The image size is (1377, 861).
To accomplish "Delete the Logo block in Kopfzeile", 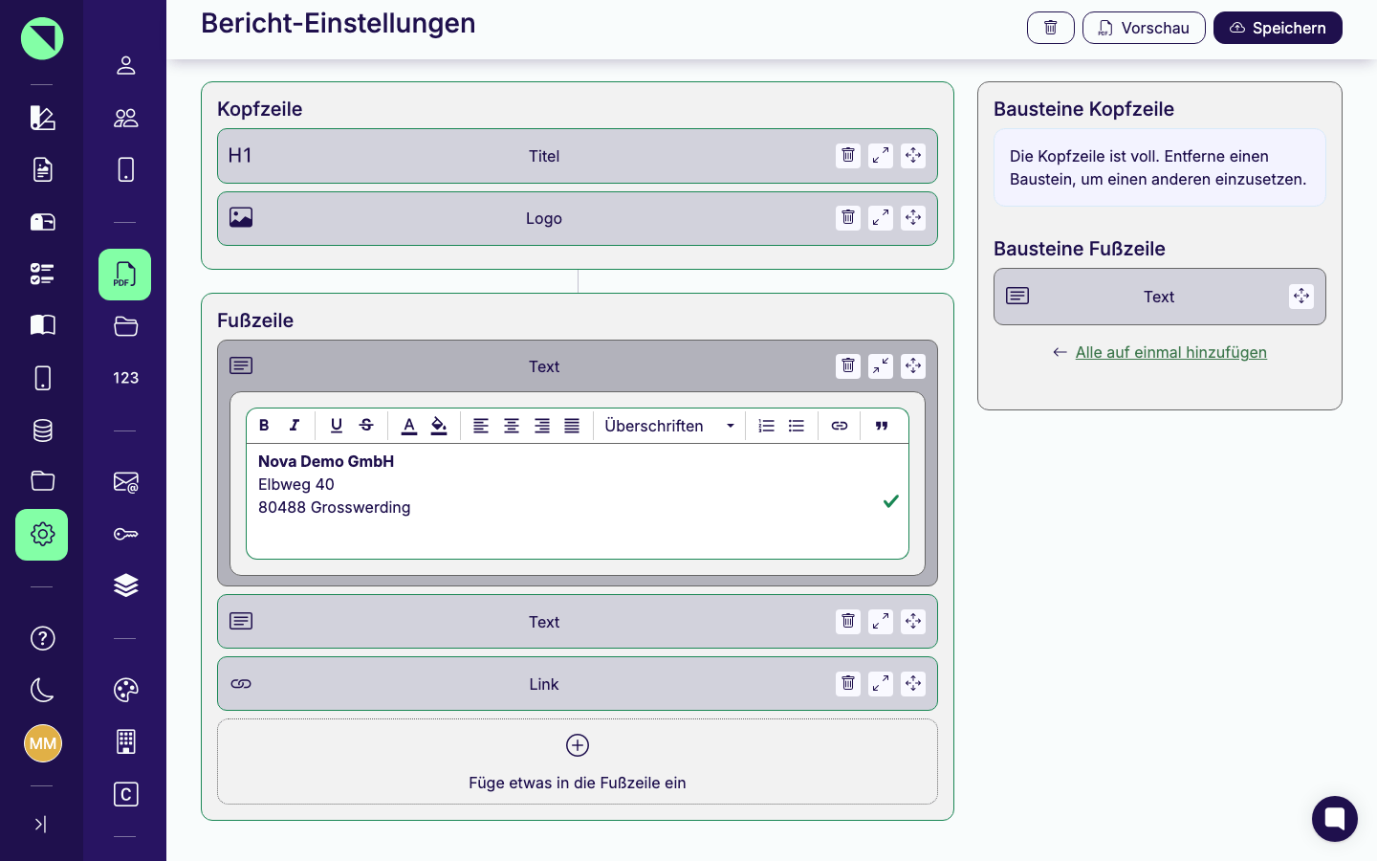I will pos(848,218).
